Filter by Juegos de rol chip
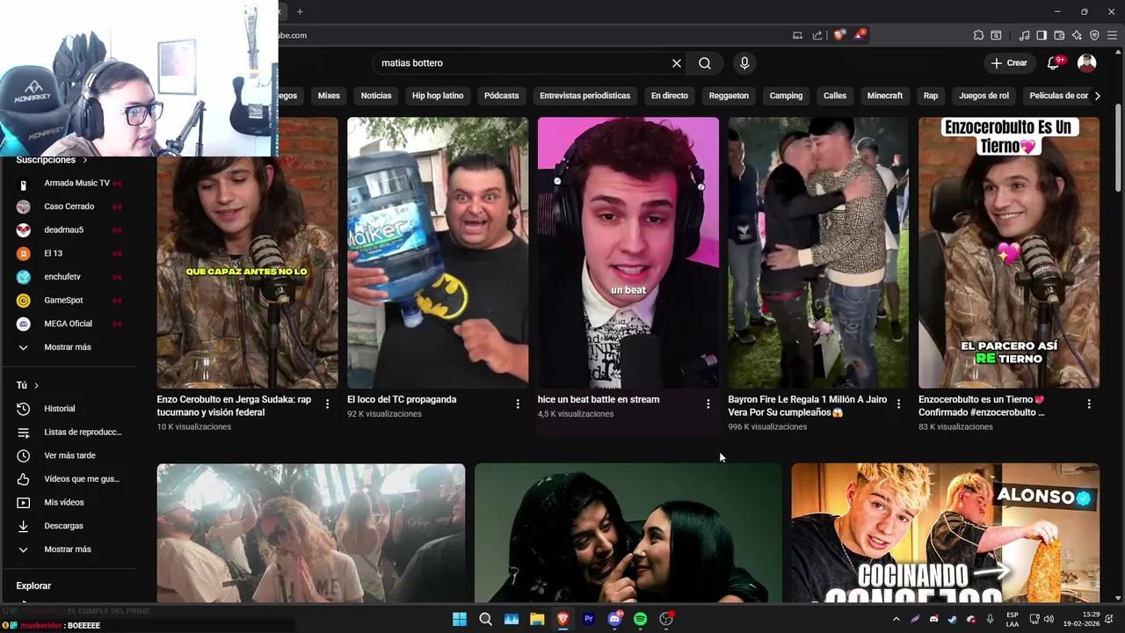The width and height of the screenshot is (1125, 633). click(983, 96)
